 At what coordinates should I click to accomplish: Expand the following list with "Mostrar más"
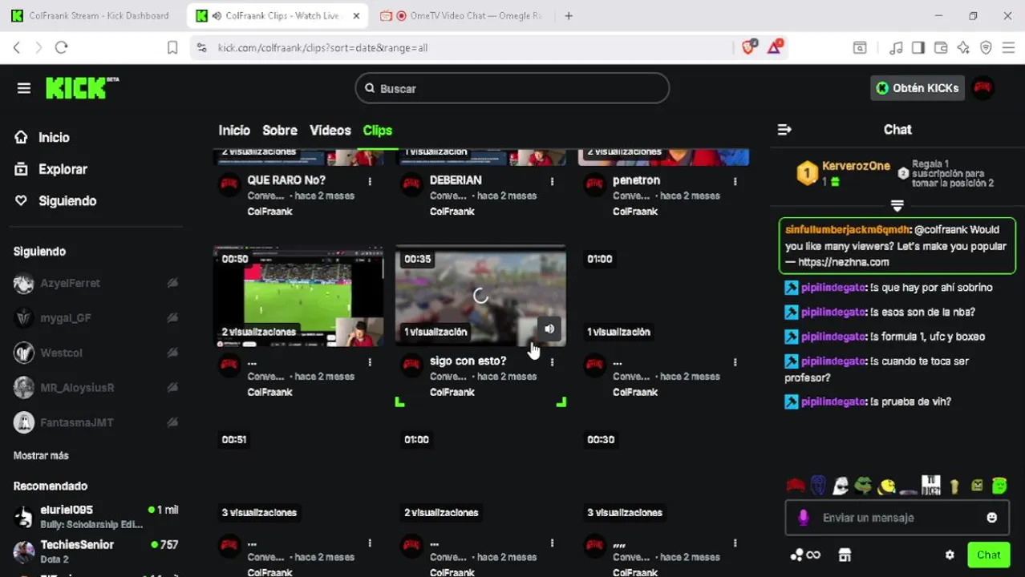tap(41, 455)
